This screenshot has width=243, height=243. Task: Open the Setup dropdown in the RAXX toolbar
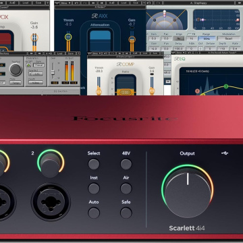[66, 3]
